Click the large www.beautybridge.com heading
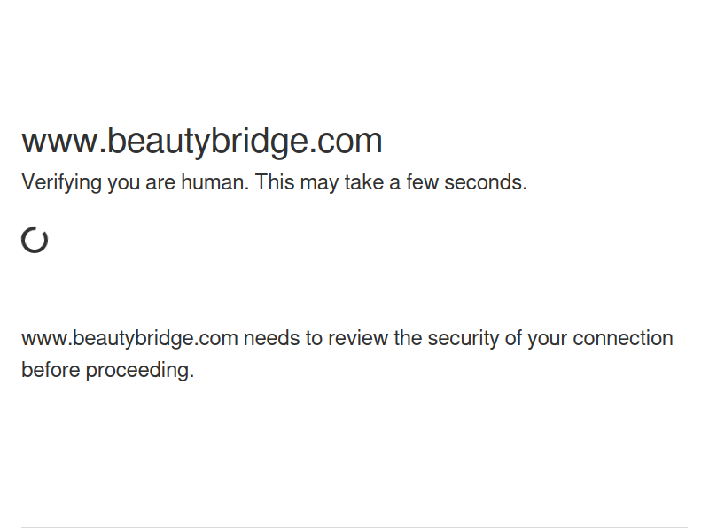Viewport: 709px width, 531px height. (x=202, y=142)
